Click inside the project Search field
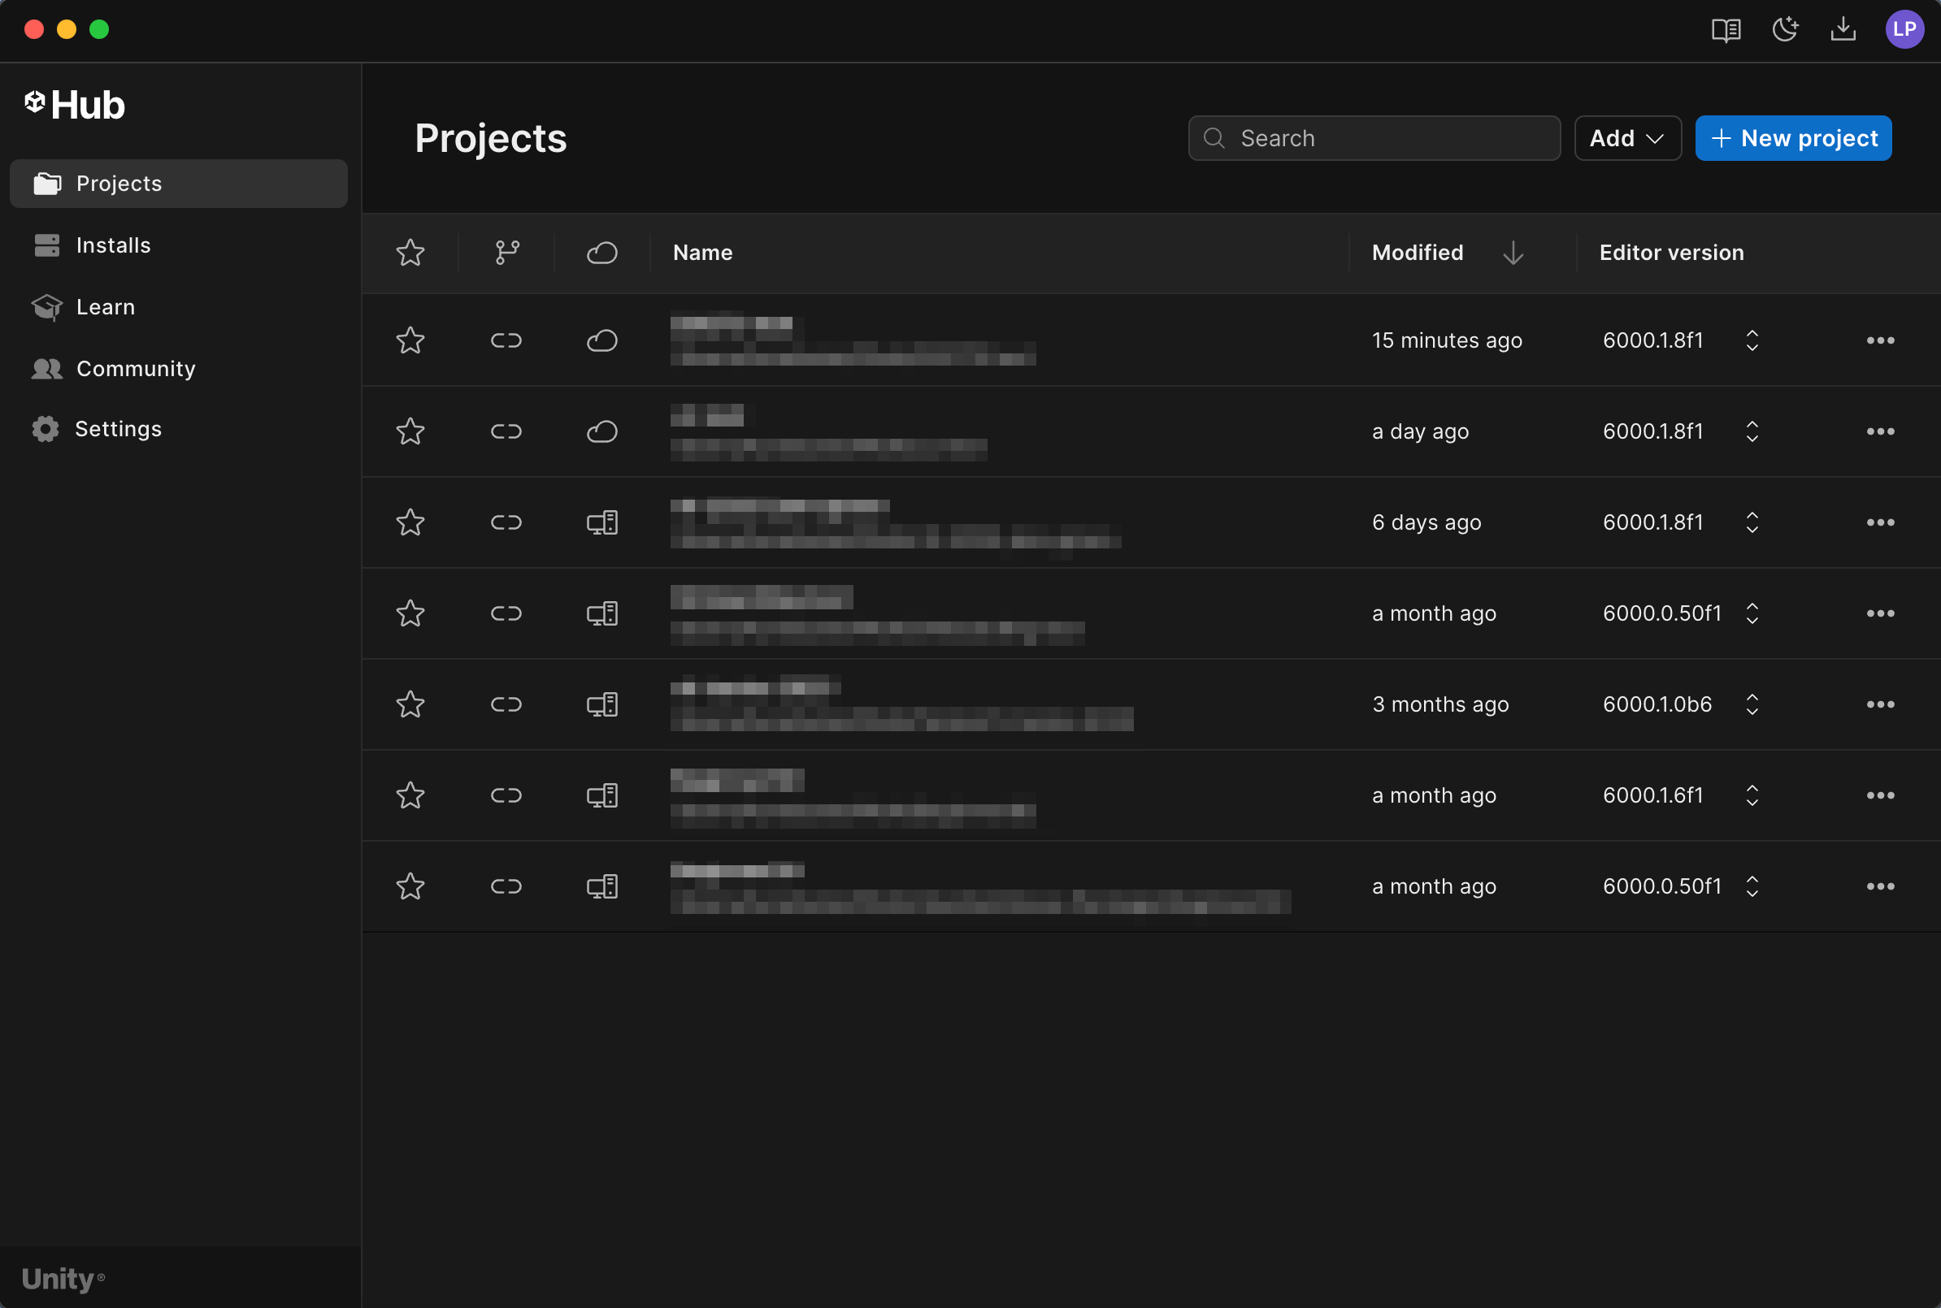1941x1308 pixels. pyautogui.click(x=1373, y=137)
